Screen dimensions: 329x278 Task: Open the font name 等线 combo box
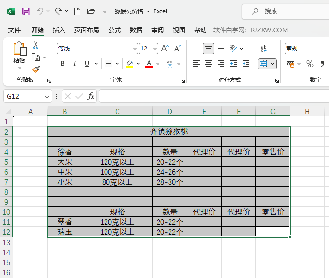[x=97, y=49]
